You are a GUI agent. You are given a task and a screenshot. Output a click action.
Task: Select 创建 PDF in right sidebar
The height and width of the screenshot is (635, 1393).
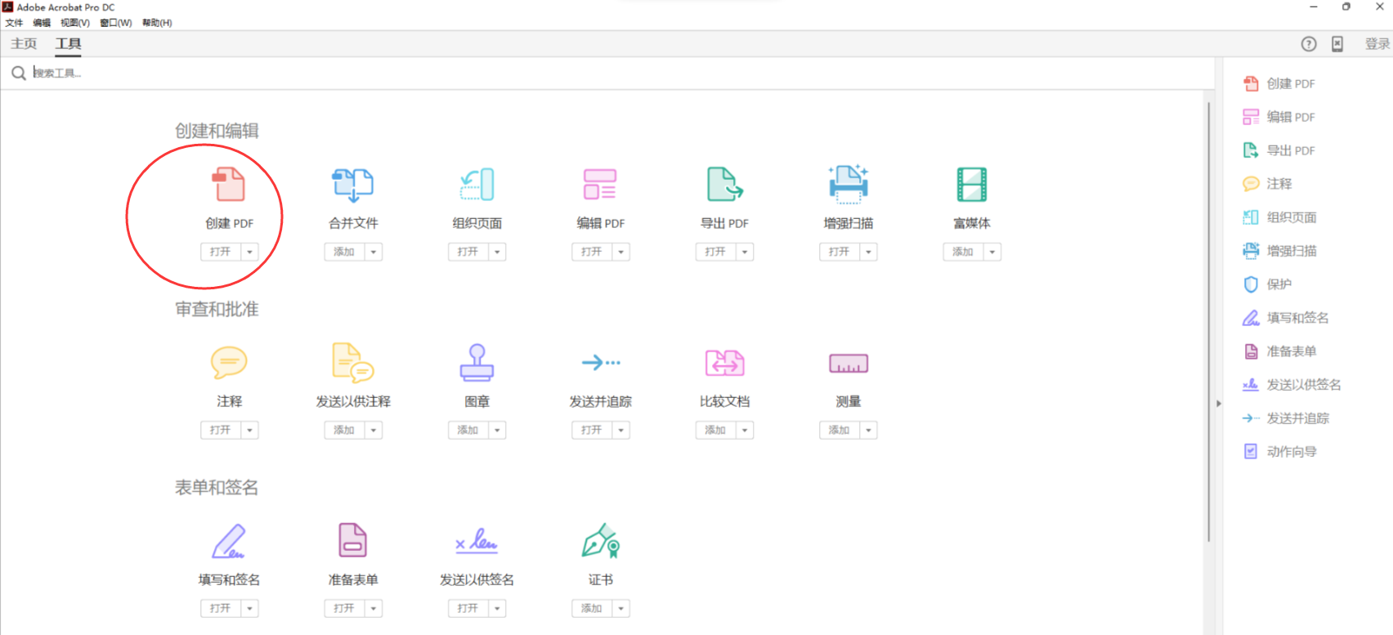(x=1279, y=83)
